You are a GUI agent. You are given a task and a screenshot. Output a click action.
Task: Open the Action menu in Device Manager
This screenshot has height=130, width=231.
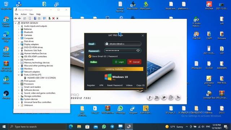tap(24, 14)
